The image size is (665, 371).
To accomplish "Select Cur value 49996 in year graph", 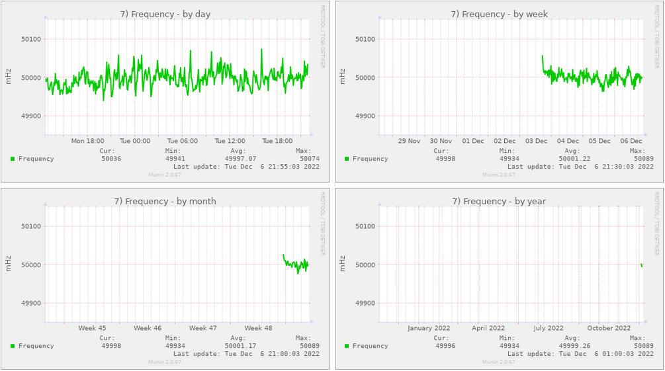I will (x=445, y=346).
